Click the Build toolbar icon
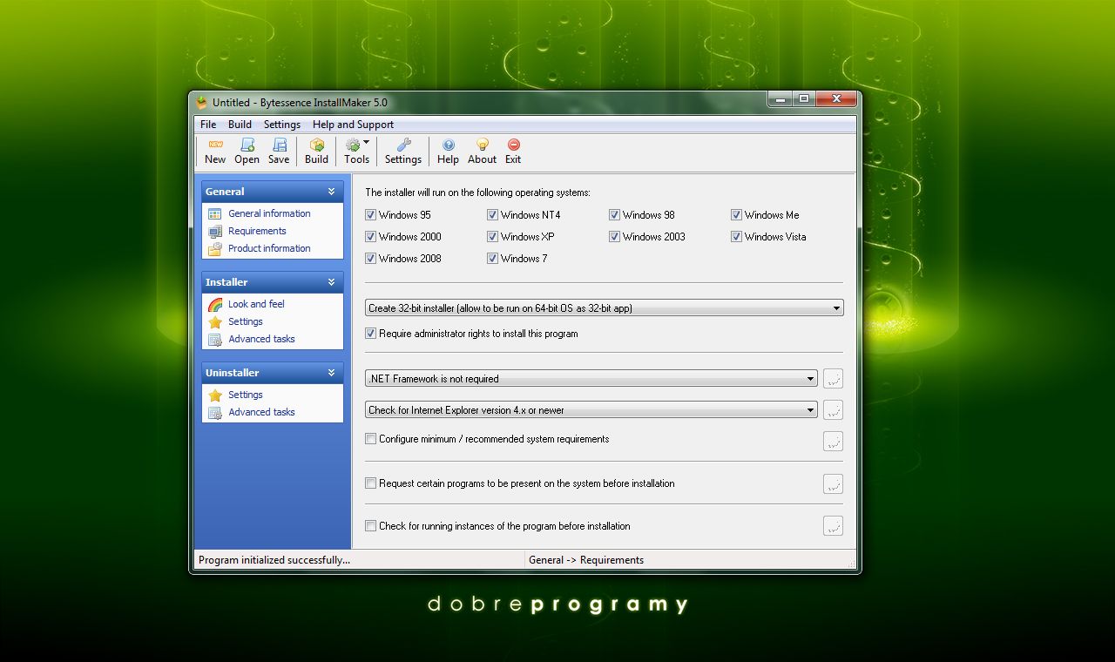Screen dimensions: 1115x662 pos(317,145)
